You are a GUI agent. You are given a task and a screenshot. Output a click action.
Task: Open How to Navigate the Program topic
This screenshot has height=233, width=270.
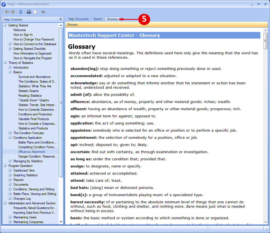click(32, 58)
